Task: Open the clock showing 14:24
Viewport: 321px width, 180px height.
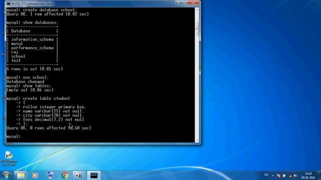Action: 308,175
